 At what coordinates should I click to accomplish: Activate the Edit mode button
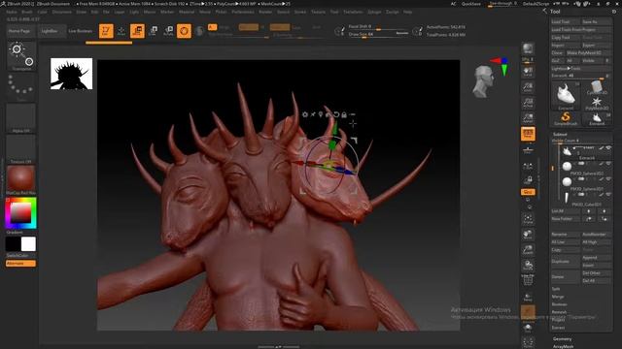[106, 31]
